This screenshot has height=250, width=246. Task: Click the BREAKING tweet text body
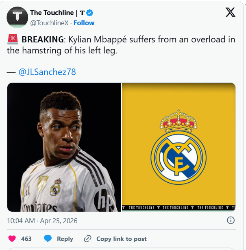pos(121,45)
